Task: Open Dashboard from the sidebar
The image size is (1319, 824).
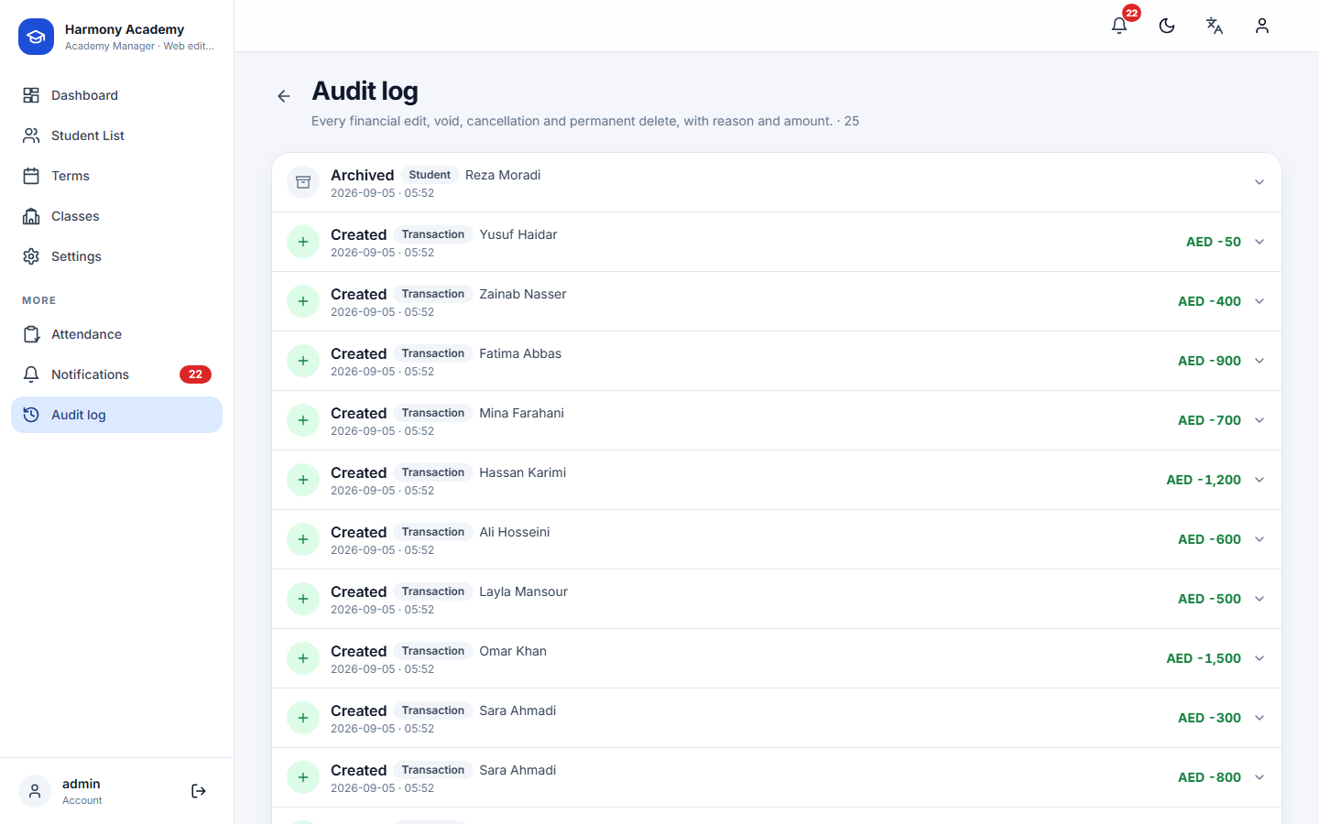Action: [x=116, y=95]
